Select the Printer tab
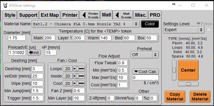The image size is (214, 106). pyautogui.click(x=70, y=15)
